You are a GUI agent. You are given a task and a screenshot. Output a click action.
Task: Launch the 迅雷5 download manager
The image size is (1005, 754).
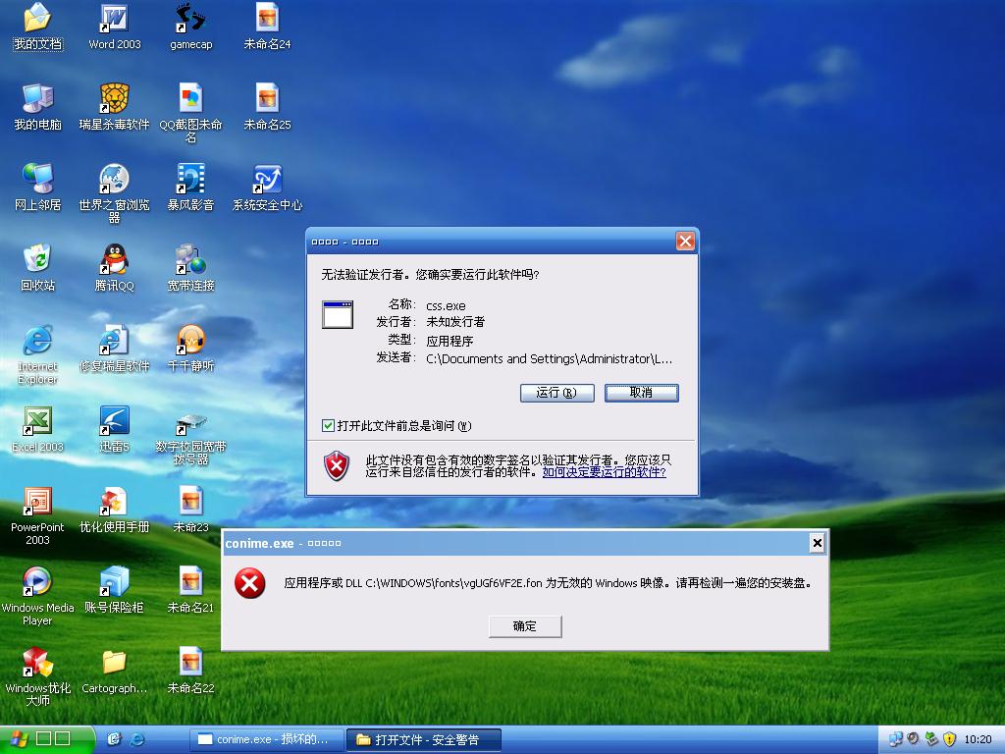coord(114,429)
